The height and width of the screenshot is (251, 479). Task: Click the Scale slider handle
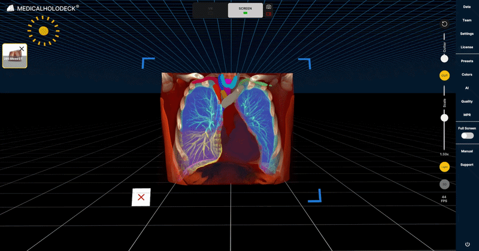coord(444,118)
